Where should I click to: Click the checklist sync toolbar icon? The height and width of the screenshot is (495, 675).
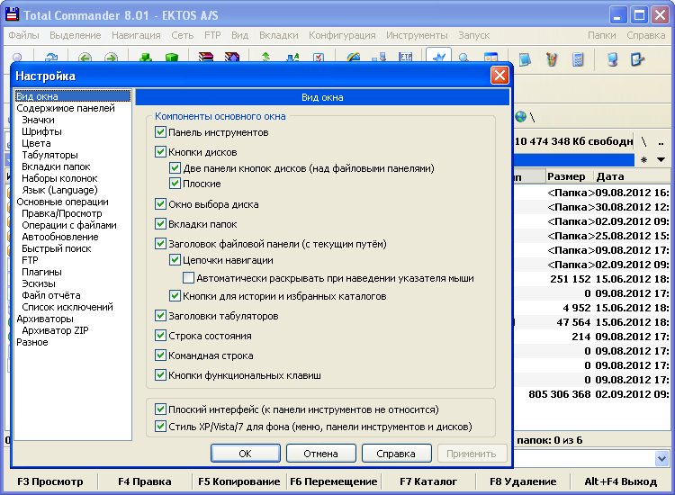pos(319,58)
